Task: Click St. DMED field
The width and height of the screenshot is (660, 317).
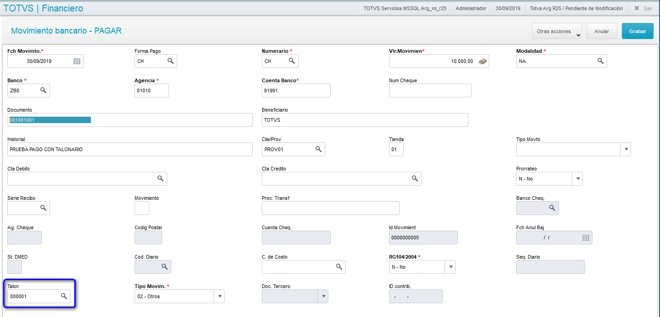Action: pyautogui.click(x=15, y=267)
